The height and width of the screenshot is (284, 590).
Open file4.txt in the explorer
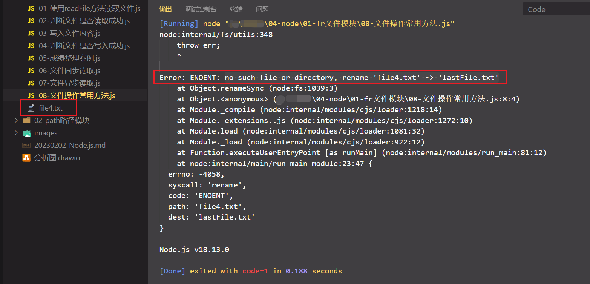click(51, 108)
